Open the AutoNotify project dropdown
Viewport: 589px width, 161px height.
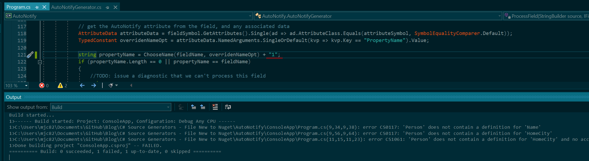[129, 16]
